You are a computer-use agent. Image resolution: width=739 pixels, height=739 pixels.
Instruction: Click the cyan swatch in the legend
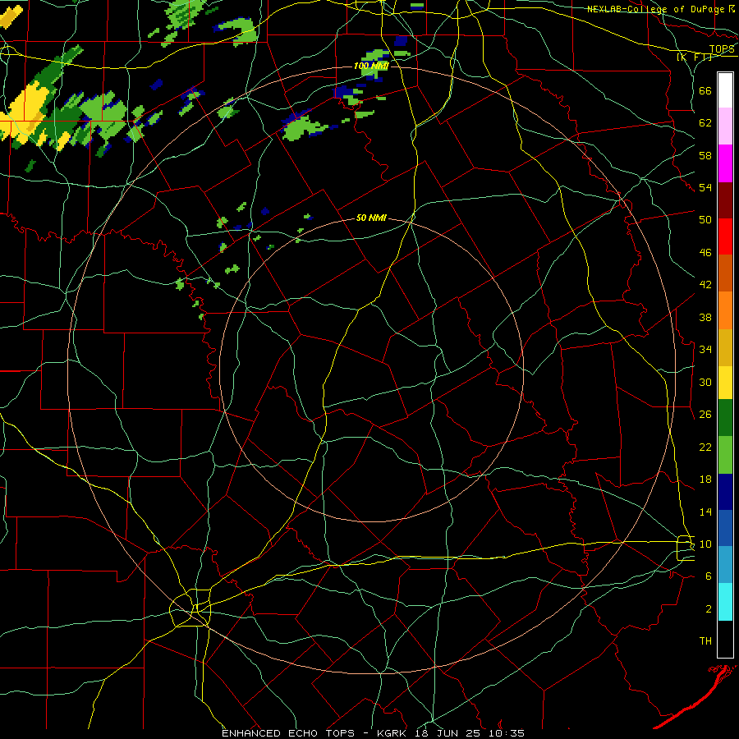(725, 603)
